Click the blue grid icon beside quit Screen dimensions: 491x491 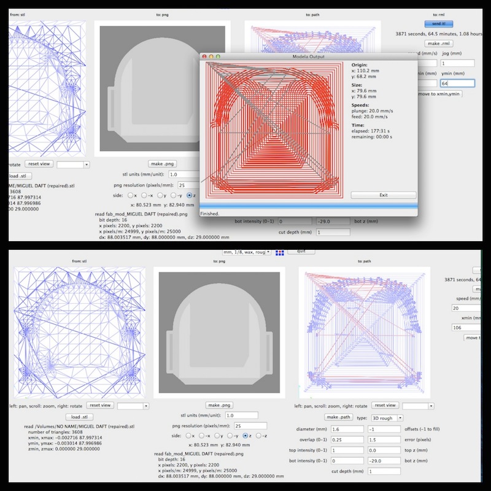(280, 253)
